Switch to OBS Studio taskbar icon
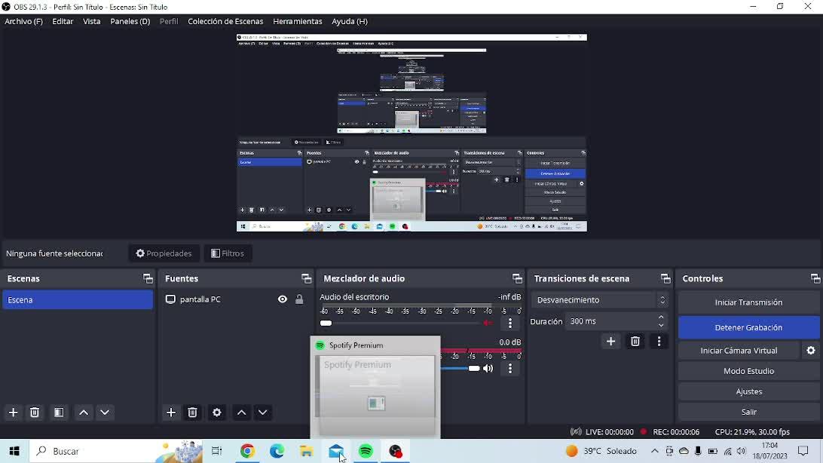Image resolution: width=823 pixels, height=463 pixels. (x=395, y=452)
